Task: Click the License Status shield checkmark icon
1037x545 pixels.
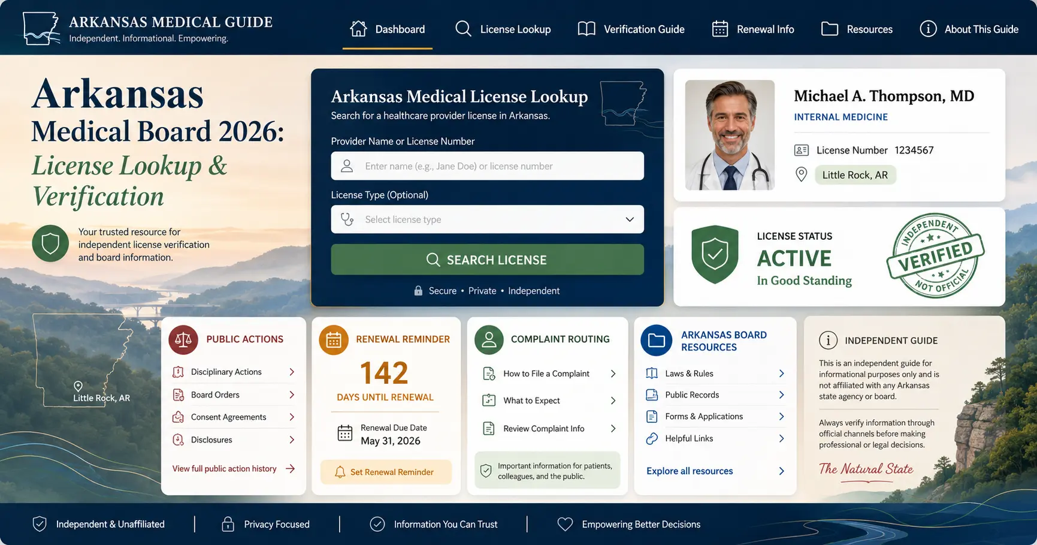Action: (715, 254)
